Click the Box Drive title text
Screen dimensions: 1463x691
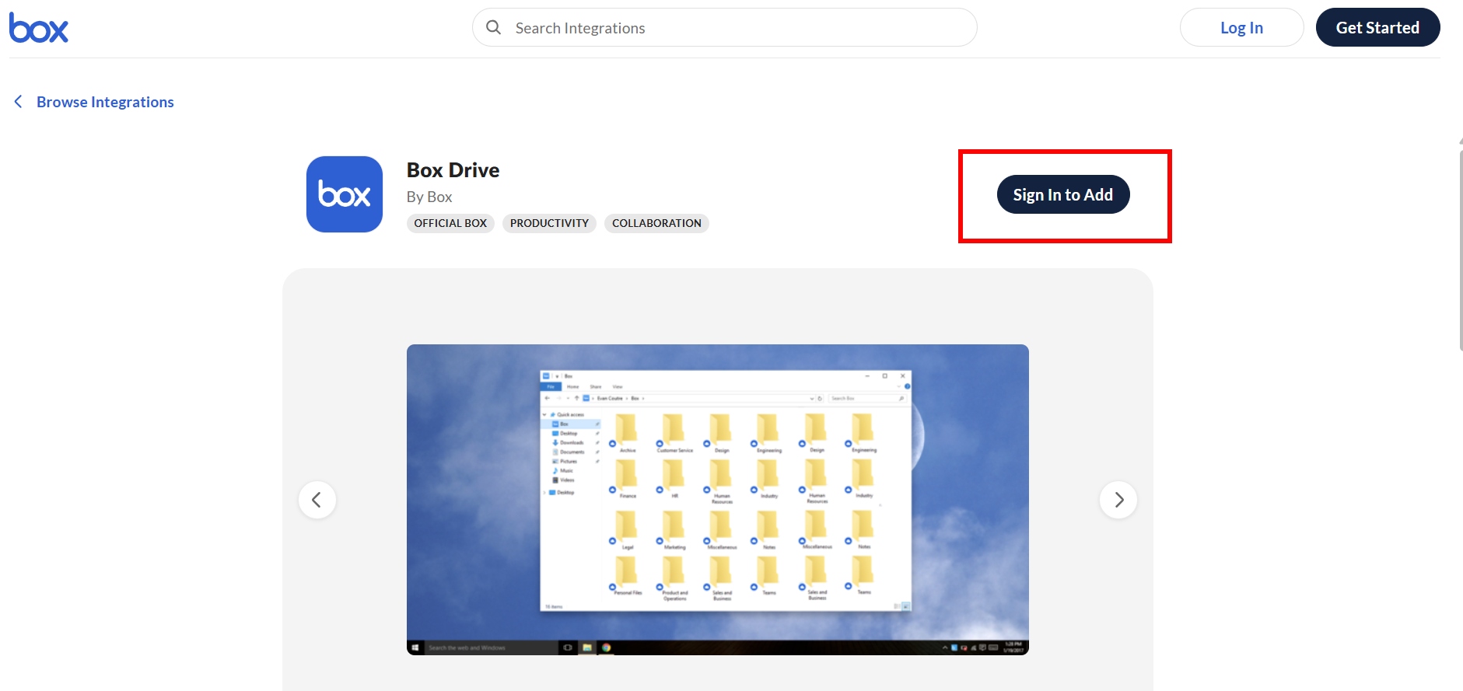click(453, 170)
